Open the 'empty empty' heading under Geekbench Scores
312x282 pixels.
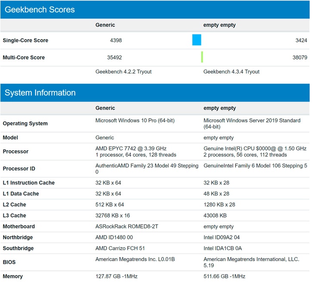tap(219, 25)
